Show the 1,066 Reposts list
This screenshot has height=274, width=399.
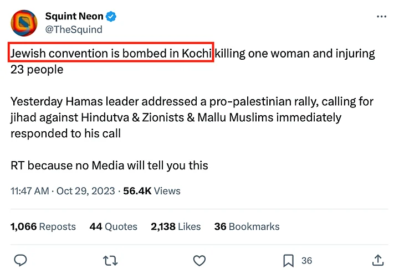[x=43, y=226]
